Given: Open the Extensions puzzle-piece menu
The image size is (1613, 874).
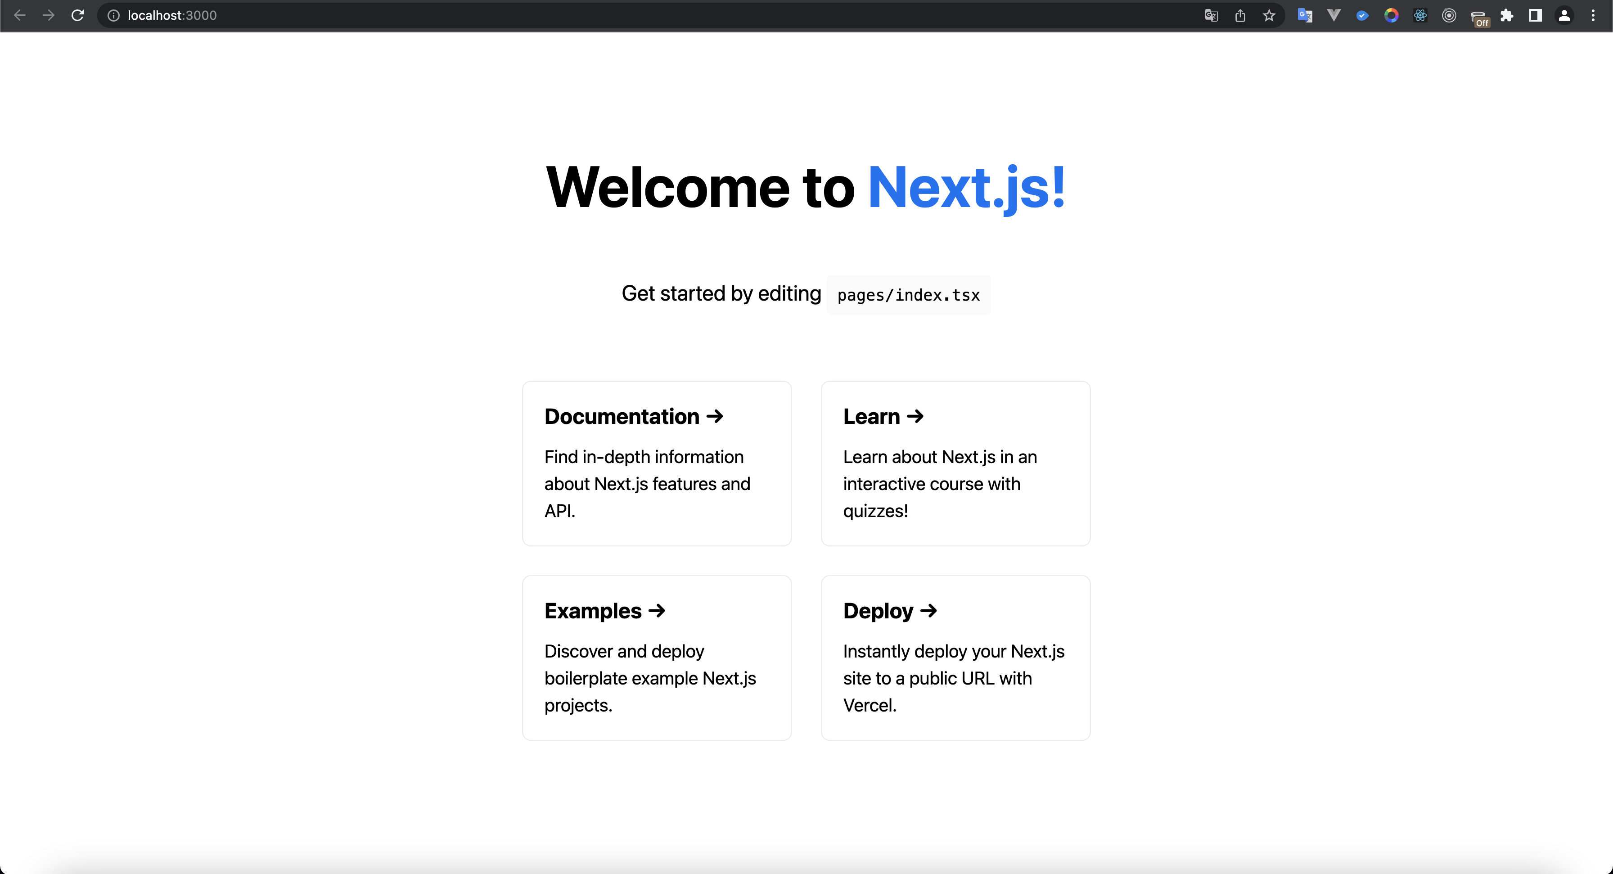Looking at the screenshot, I should point(1506,16).
